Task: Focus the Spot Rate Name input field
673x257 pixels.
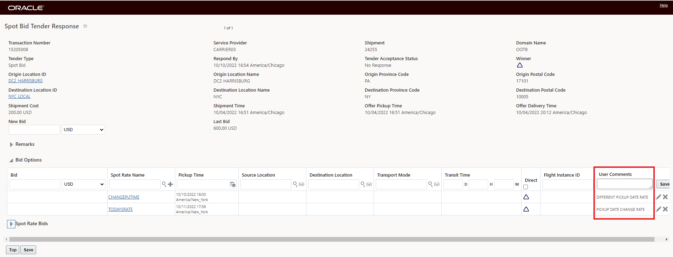Action: click(x=135, y=184)
